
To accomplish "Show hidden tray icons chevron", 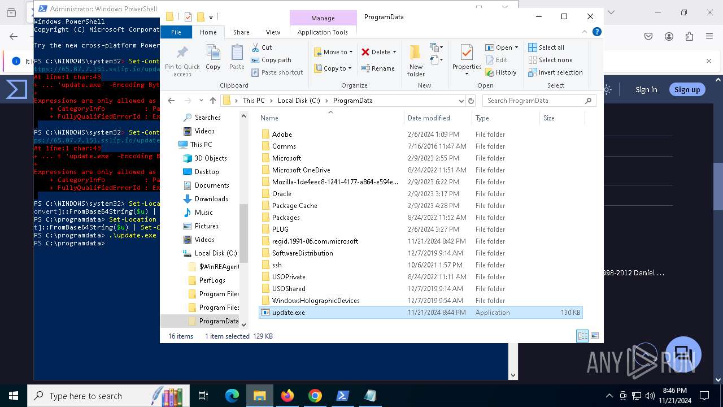I will tap(609, 396).
